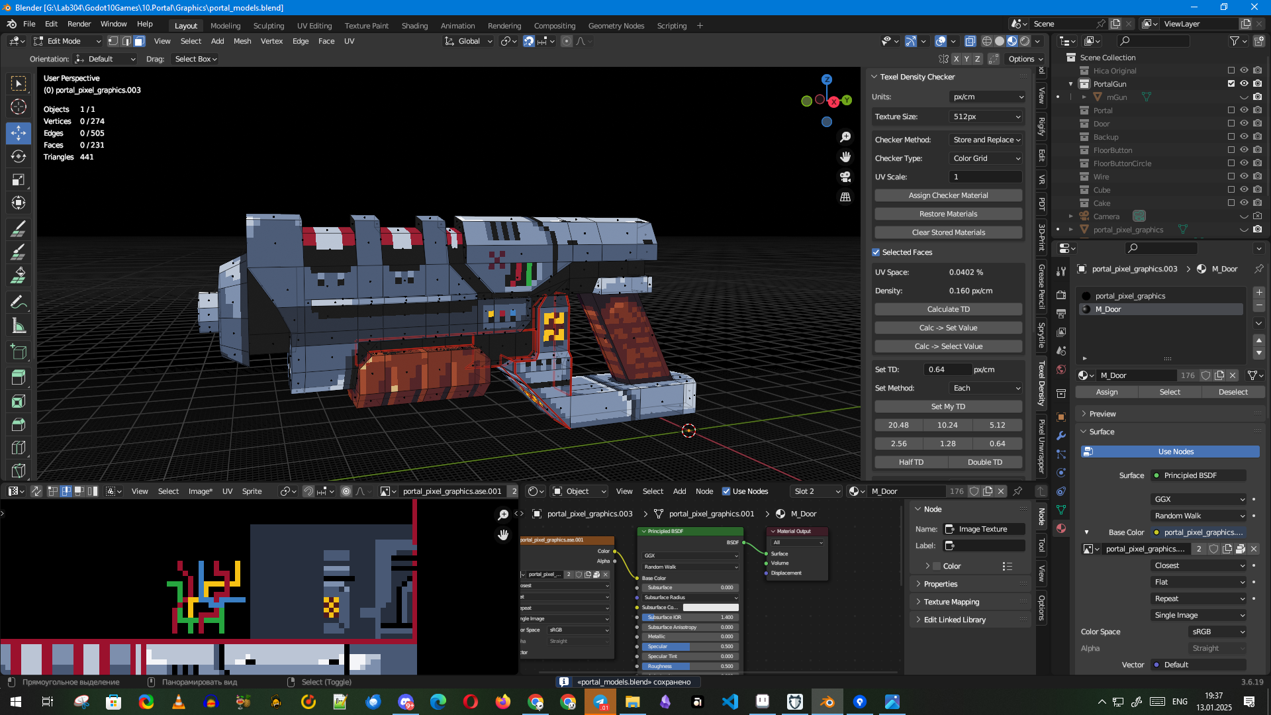Viewport: 1271px width, 715px height.
Task: Open the Edit Mode dropdown
Action: tap(68, 41)
